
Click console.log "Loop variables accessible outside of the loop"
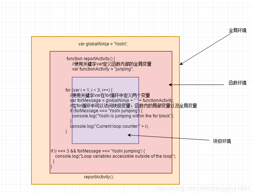click(115, 156)
